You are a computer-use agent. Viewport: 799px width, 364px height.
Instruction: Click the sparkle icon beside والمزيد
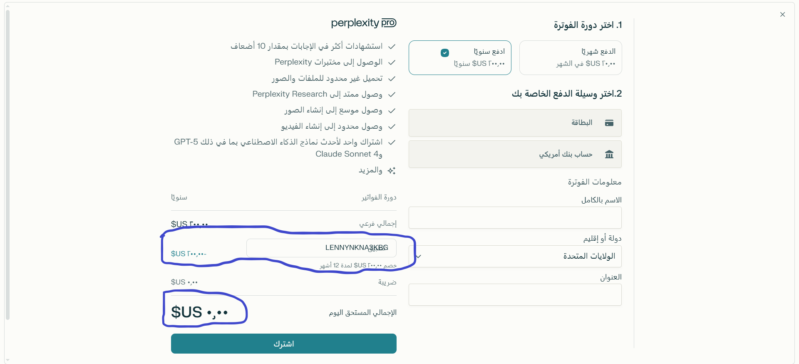click(x=392, y=171)
